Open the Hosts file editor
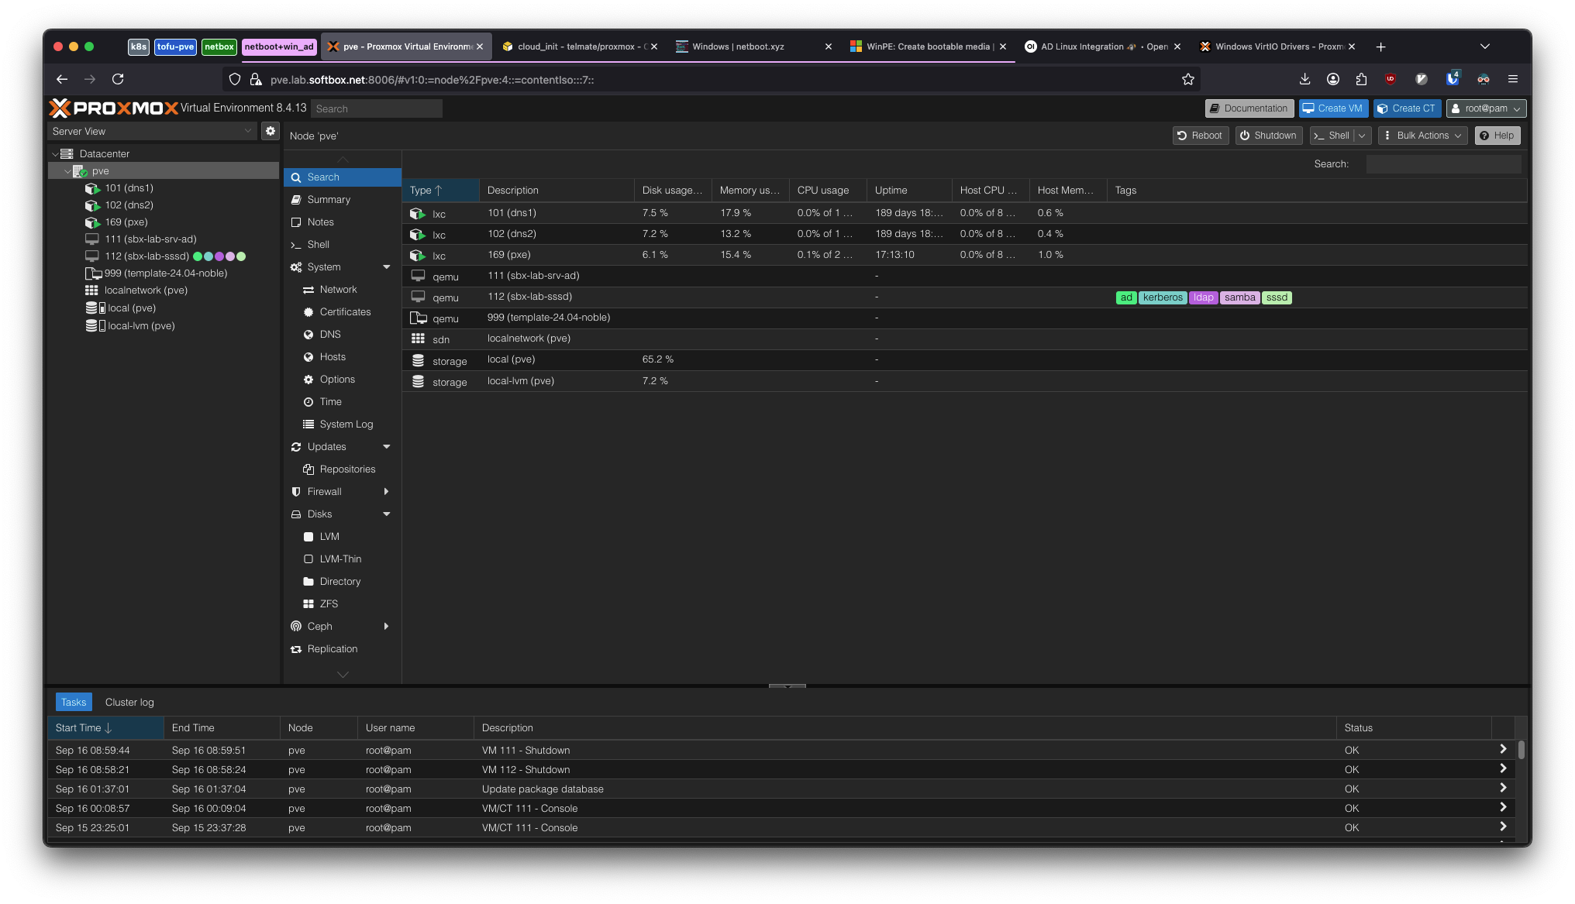The image size is (1575, 904). tap(332, 356)
